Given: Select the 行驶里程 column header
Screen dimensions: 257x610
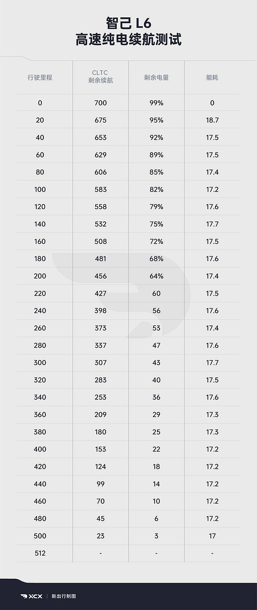Looking at the screenshot, I should tap(40, 77).
